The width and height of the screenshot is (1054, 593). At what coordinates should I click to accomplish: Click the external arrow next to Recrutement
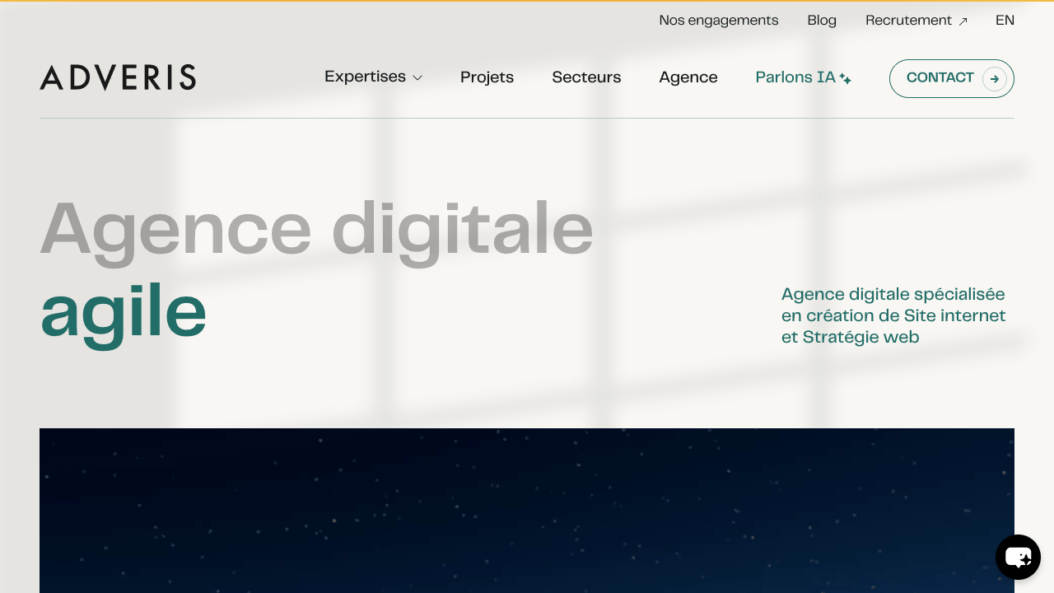point(963,21)
